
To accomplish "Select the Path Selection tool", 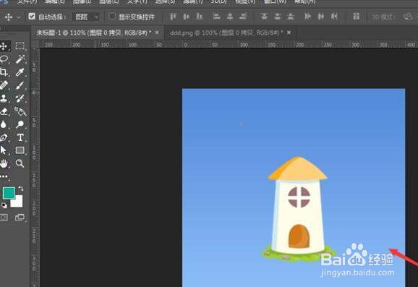I will [x=4, y=150].
